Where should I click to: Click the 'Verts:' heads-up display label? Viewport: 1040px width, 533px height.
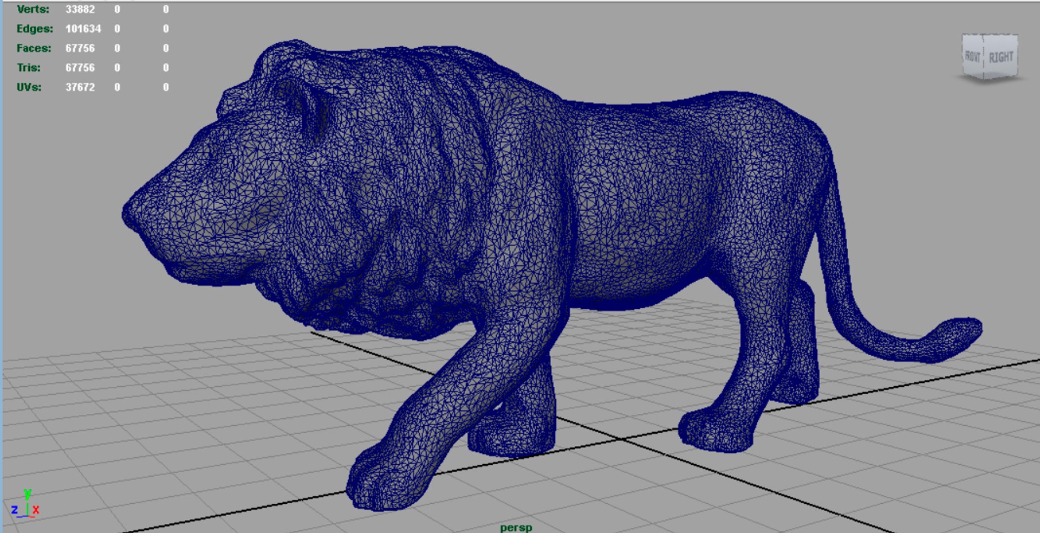(33, 9)
